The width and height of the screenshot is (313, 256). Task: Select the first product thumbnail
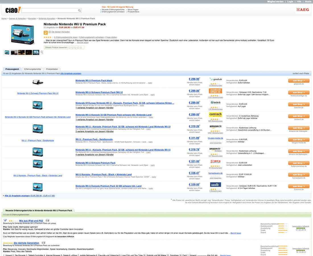[x=7, y=52]
